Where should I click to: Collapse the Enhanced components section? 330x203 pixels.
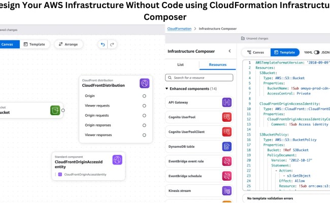[167, 89]
